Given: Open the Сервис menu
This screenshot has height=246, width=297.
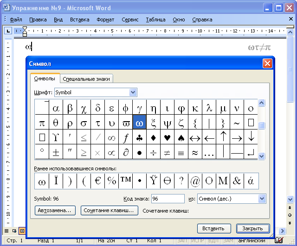Looking at the screenshot, I should 130,19.
